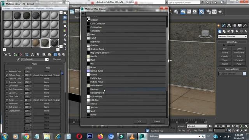
Task: Open Modes menu in Material Editor
Action: coord(7,9)
